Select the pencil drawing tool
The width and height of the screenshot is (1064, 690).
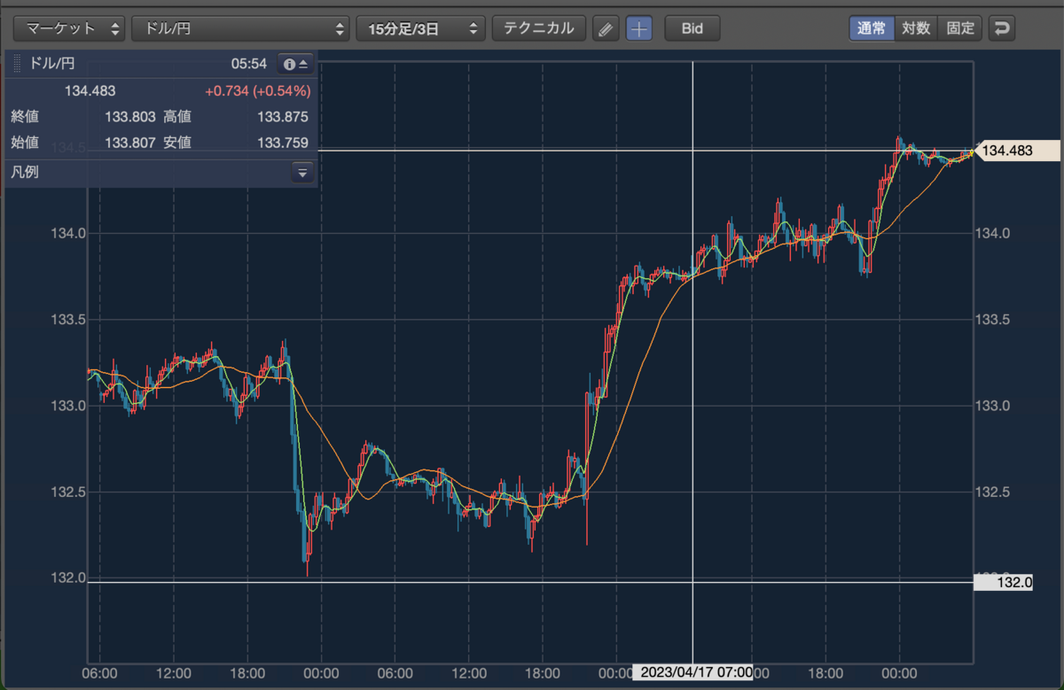coord(605,28)
